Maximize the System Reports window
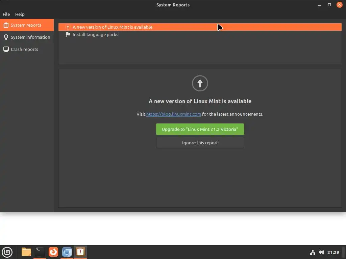The width and height of the screenshot is (346, 259). [x=329, y=5]
